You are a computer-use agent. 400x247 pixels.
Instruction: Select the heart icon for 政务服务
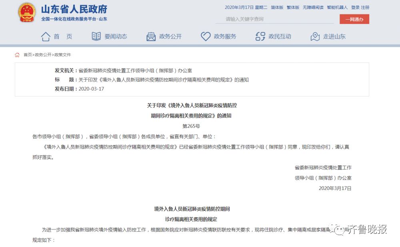tap(205, 36)
